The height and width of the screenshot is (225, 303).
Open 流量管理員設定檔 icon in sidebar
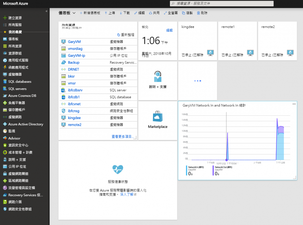point(5,188)
